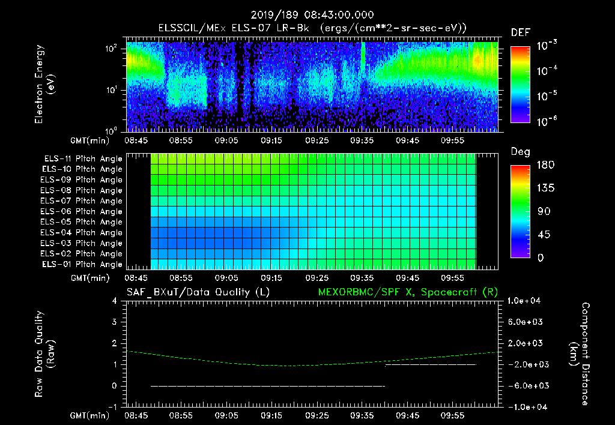This screenshot has width=615, height=425.
Task: Click the 4 tick on Raw Data Quality axis
Action: [114, 301]
